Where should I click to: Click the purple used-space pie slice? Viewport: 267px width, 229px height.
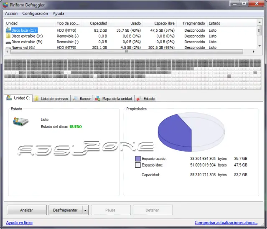coord(175,132)
